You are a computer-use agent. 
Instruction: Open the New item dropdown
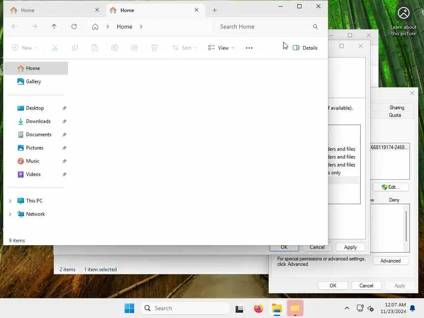pos(24,48)
